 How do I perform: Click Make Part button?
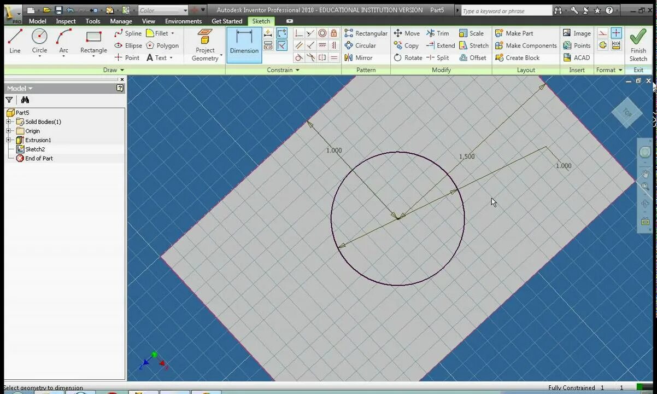(x=514, y=33)
